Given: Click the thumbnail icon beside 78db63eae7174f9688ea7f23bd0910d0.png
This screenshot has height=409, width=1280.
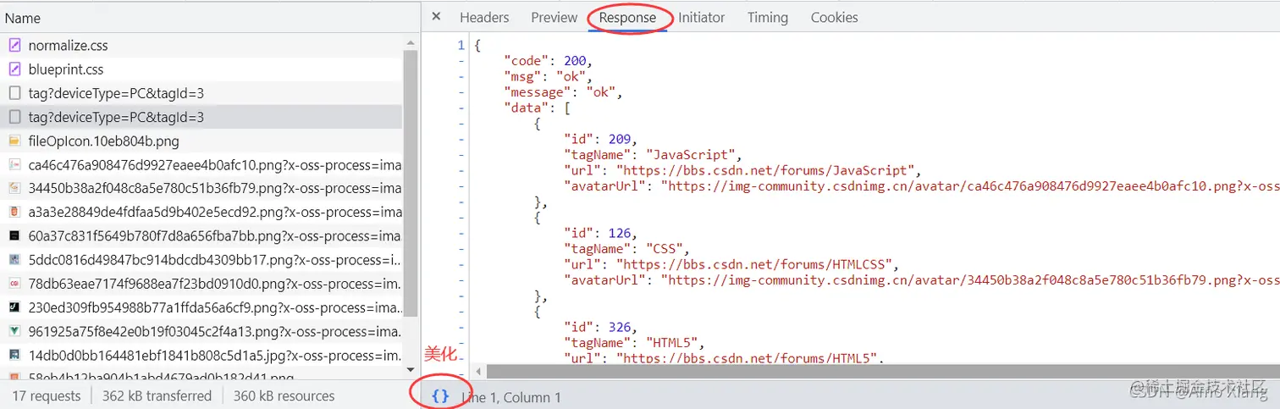Looking at the screenshot, I should click(x=15, y=283).
